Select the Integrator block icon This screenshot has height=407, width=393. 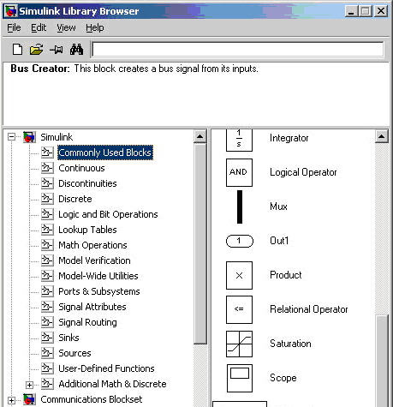(x=239, y=140)
